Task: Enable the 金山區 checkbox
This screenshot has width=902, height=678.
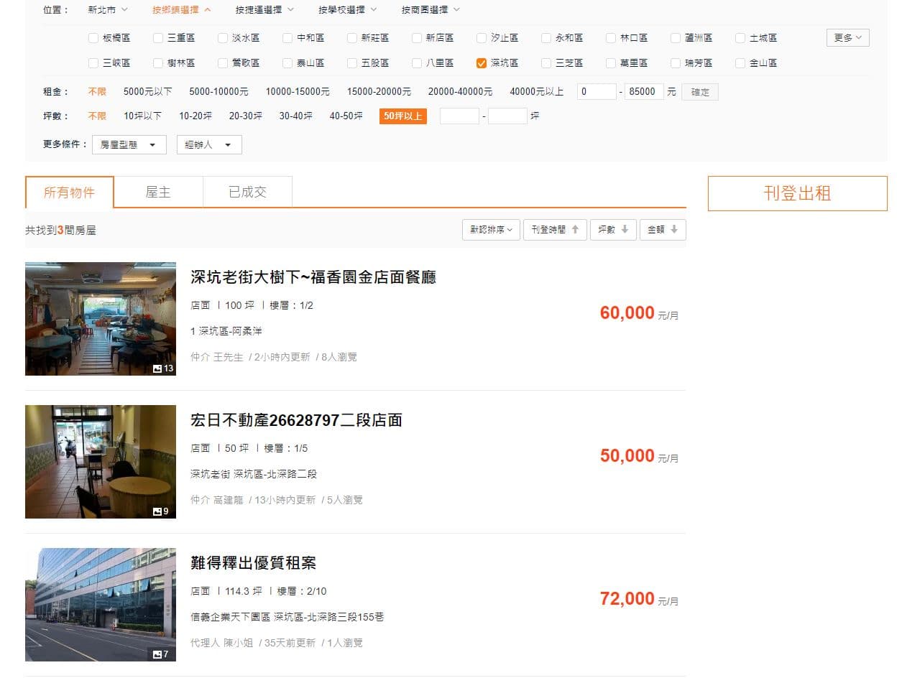Action: pos(740,63)
